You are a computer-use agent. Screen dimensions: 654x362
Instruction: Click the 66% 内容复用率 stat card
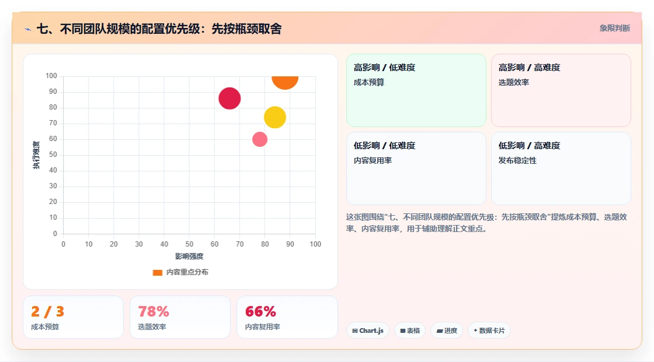click(287, 317)
